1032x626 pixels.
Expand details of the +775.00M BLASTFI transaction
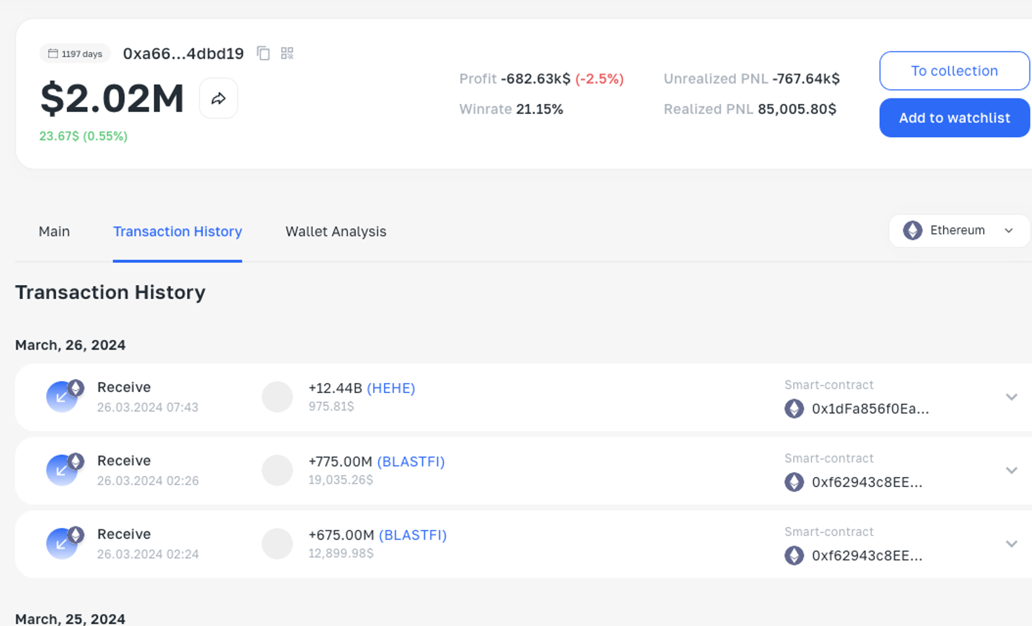(x=1011, y=470)
